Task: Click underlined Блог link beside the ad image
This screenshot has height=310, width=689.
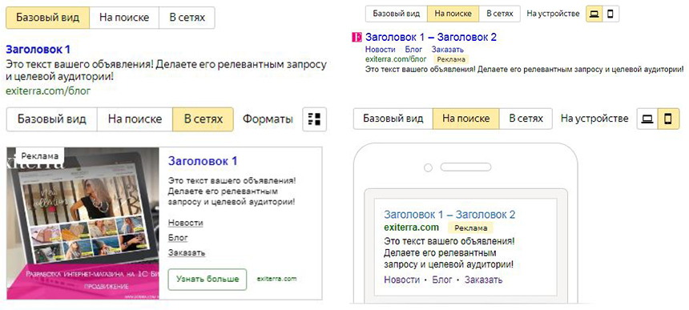Action: [x=178, y=238]
